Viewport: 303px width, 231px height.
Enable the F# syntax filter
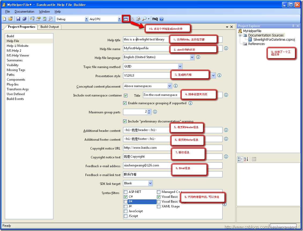[125, 202]
